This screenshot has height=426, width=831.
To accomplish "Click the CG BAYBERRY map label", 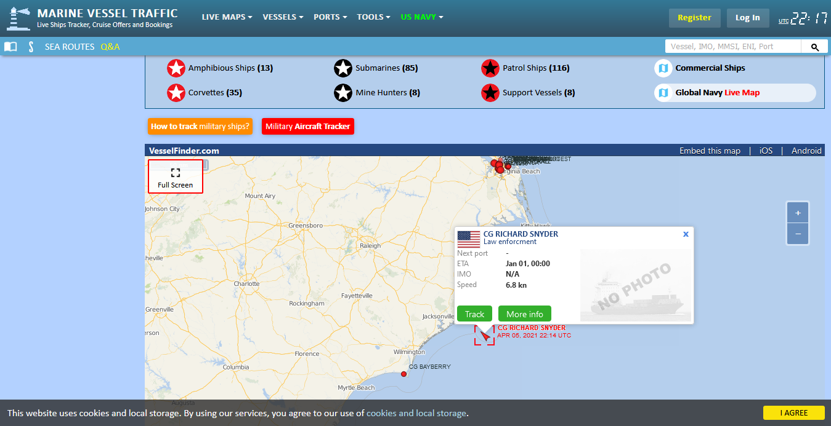I will coord(430,367).
